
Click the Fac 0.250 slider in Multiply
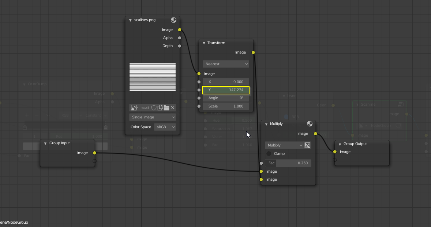point(288,163)
